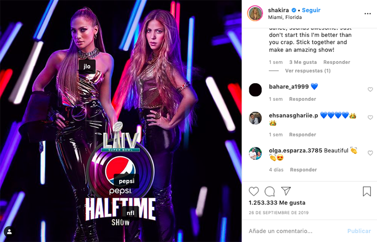Open the pepsi tag on the photo

pos(127,181)
